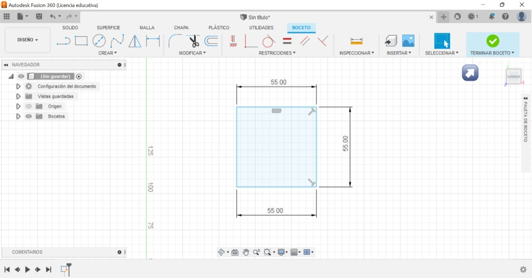This screenshot has width=532, height=278.
Task: Select the Line sketch tool
Action: pos(63,41)
